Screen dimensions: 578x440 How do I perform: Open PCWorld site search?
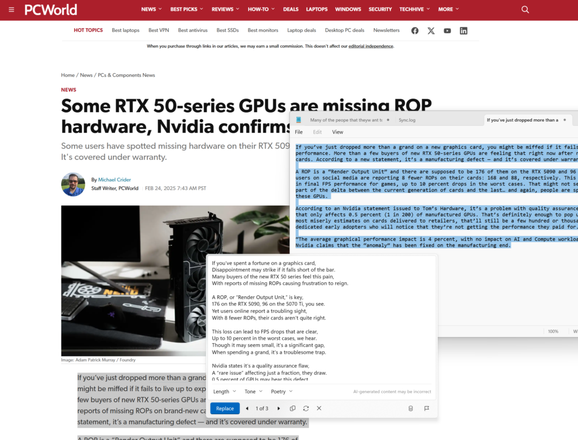[525, 9]
